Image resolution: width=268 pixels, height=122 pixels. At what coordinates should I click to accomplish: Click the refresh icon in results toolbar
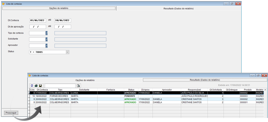coord(32,86)
